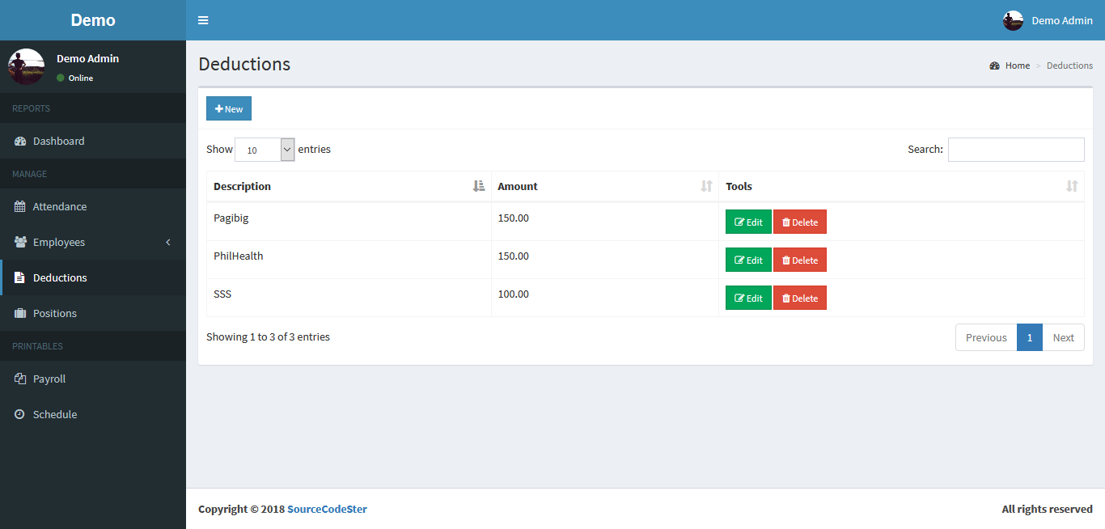Click the Showing 1 to 3 entries text
Viewport: 1105px width, 529px height.
[268, 336]
